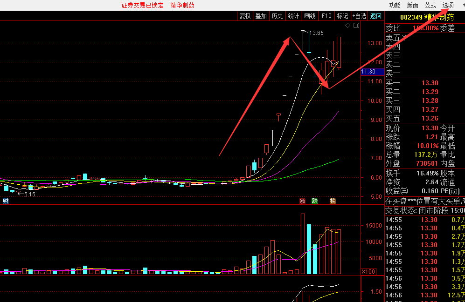Click the 榜 ranking icon
465x302 pixels.
coord(333,201)
